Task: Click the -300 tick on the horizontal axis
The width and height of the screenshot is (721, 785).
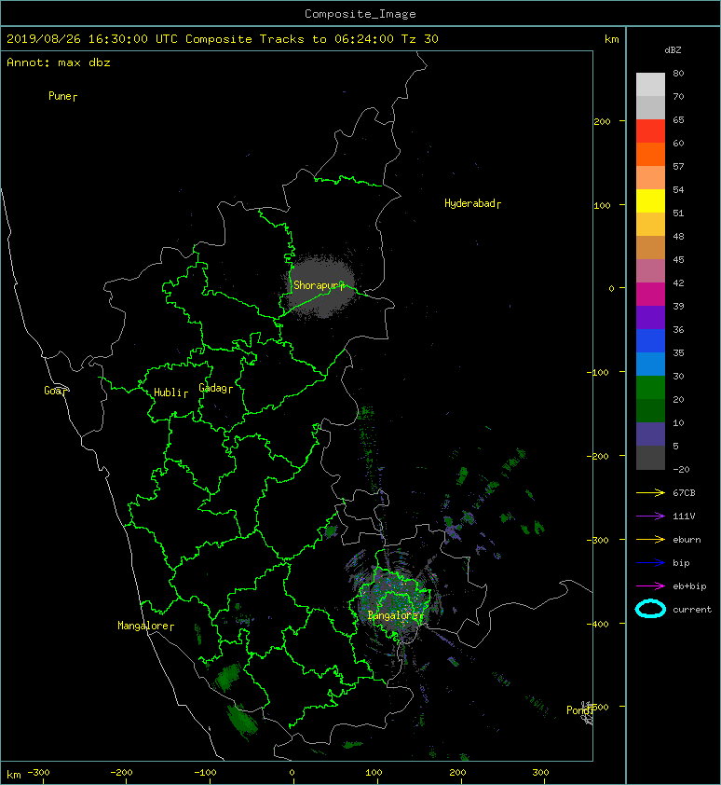Action: point(38,773)
